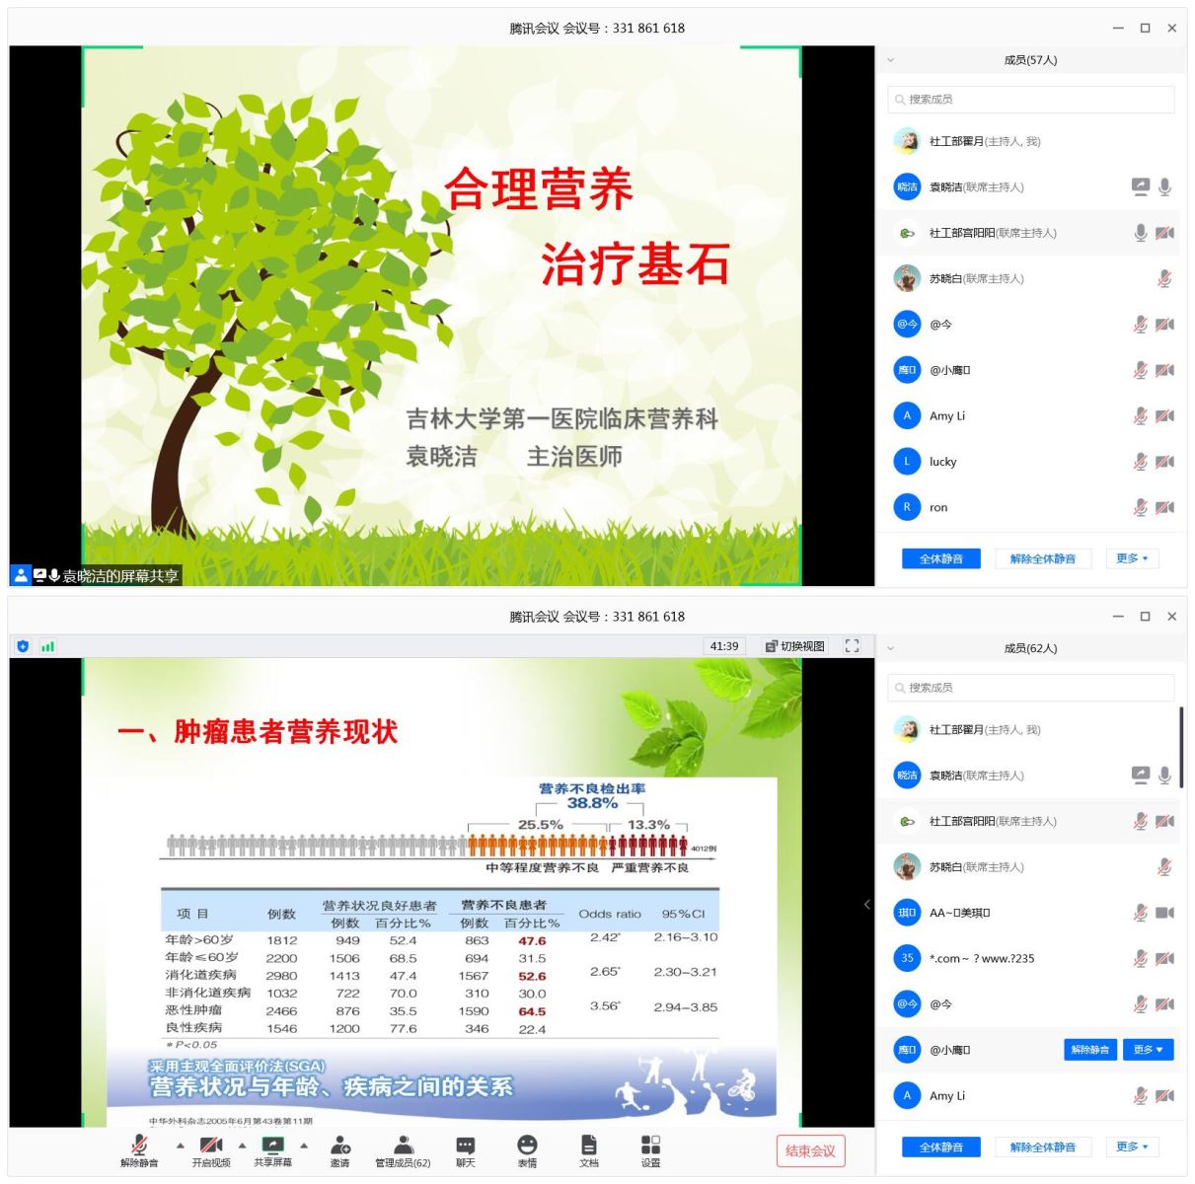Select 切换视图 to switch view
This screenshot has width=1195, height=1184.
pos(795,646)
